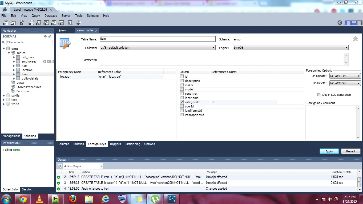Screen dimensions: 363x204
Task: Open Firefox from taskbar
Action: click(72, 199)
